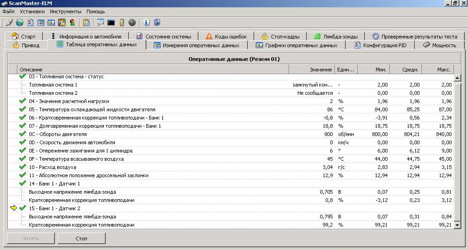
Task: Open the Установки menu
Action: pos(32,11)
